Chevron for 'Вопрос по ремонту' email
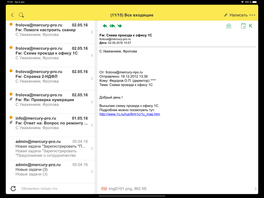The image size is (264, 198). [92, 125]
